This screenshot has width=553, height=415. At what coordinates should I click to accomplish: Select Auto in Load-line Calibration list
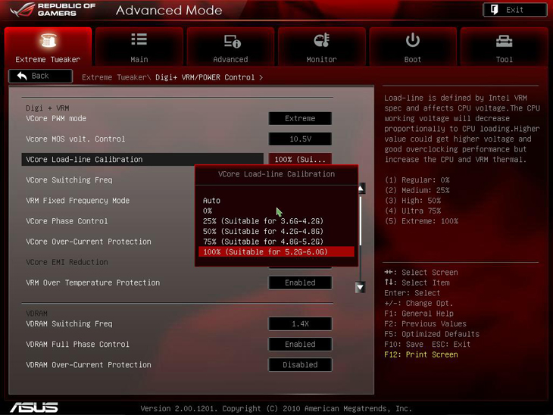pyautogui.click(x=212, y=201)
